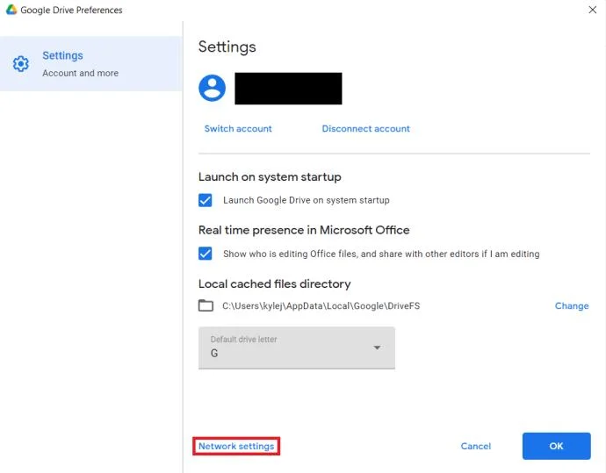Close the Google Drive Preferences window
This screenshot has height=473, width=606.
tap(592, 10)
